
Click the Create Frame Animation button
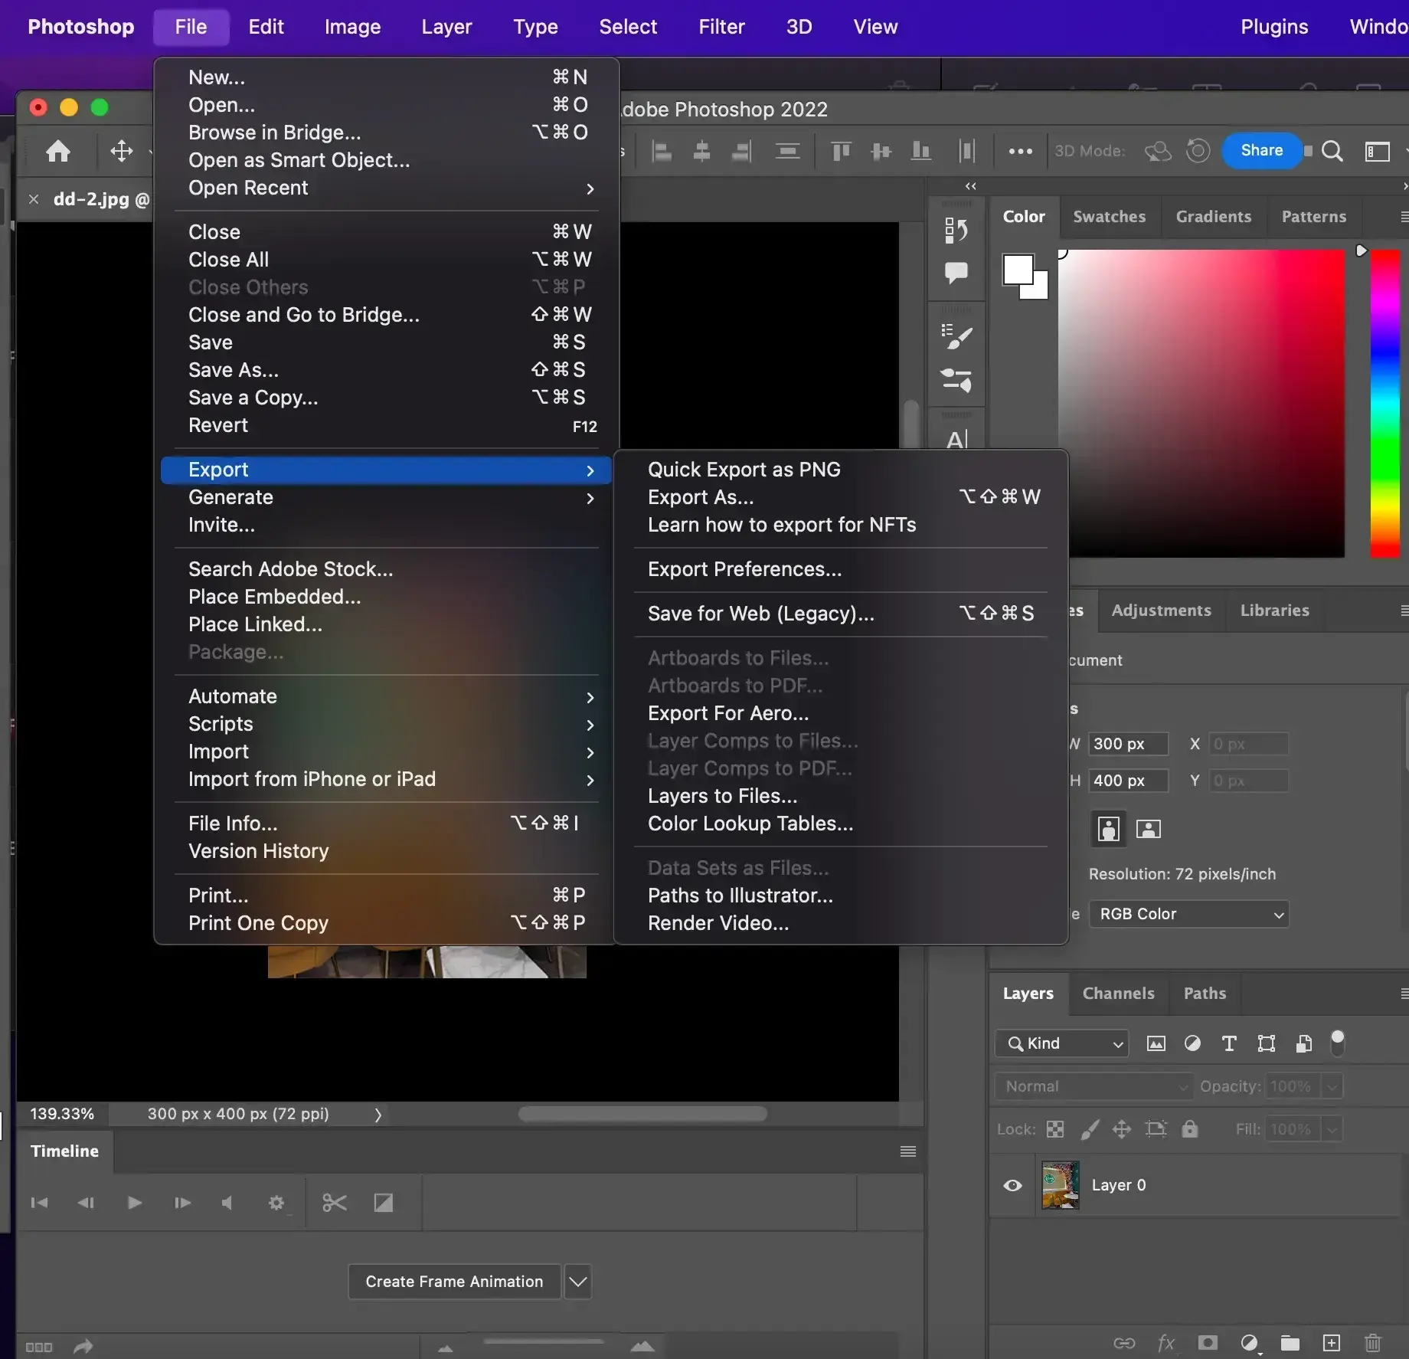(453, 1281)
